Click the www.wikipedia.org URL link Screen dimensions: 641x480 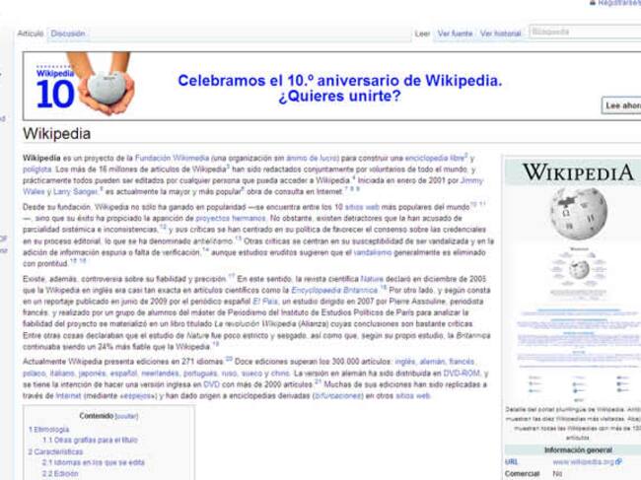pos(582,461)
